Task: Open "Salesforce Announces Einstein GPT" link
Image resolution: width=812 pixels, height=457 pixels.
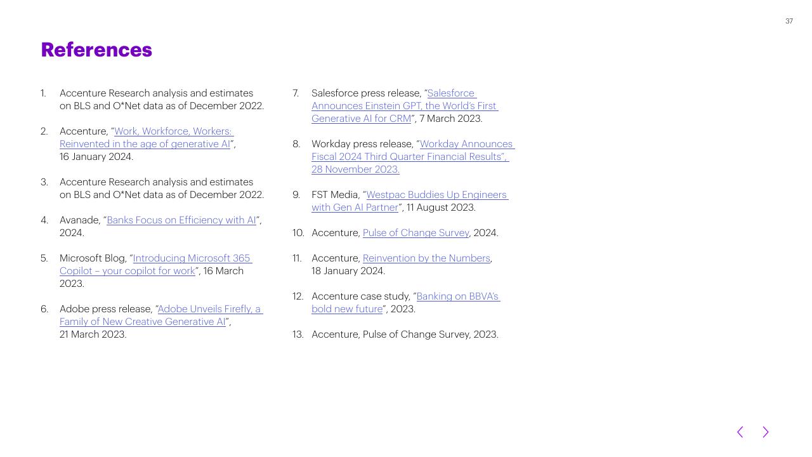Action: (x=405, y=106)
